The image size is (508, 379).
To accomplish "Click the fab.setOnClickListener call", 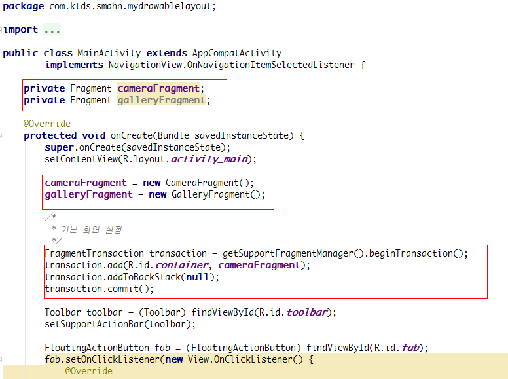I will tap(102, 359).
